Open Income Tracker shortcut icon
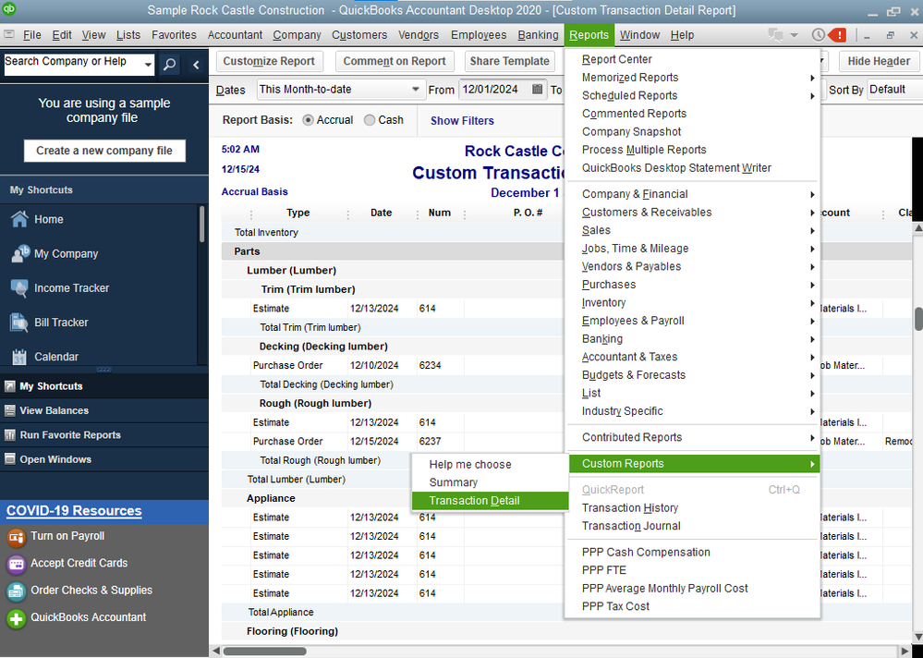This screenshot has height=658, width=923. pos(19,287)
